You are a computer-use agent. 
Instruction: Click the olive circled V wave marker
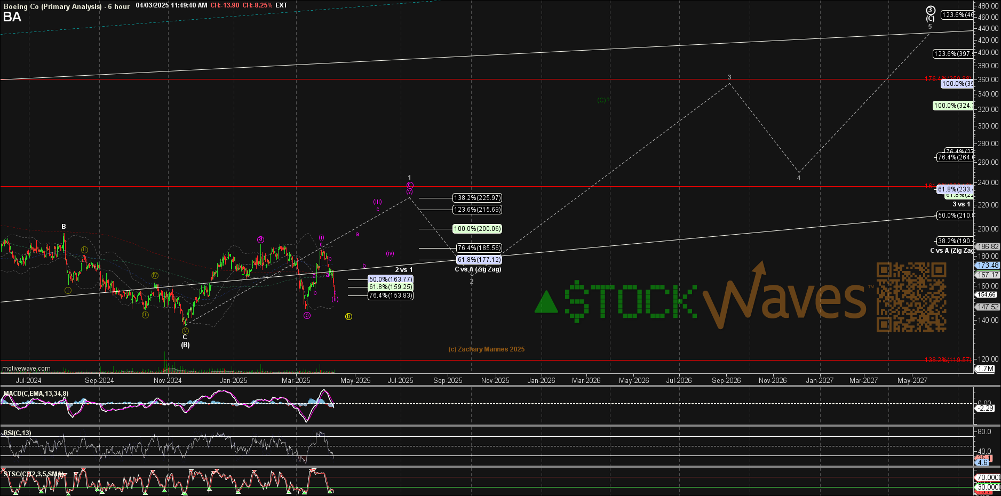[185, 331]
